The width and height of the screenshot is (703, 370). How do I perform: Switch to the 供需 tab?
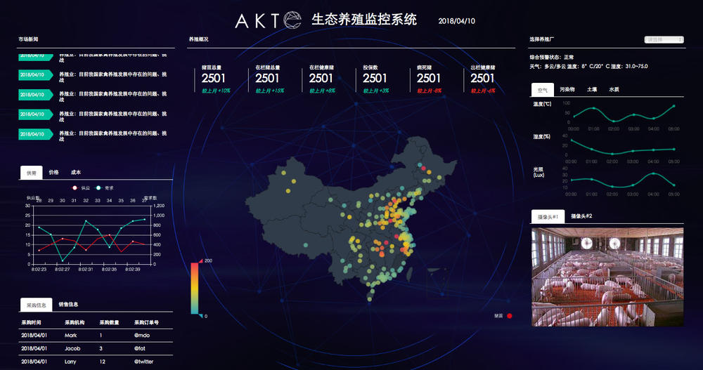coord(32,173)
